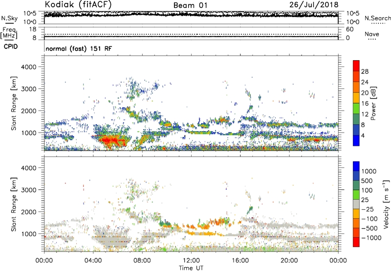
Task: Click the 'Nave' legend label
Action: (372, 34)
